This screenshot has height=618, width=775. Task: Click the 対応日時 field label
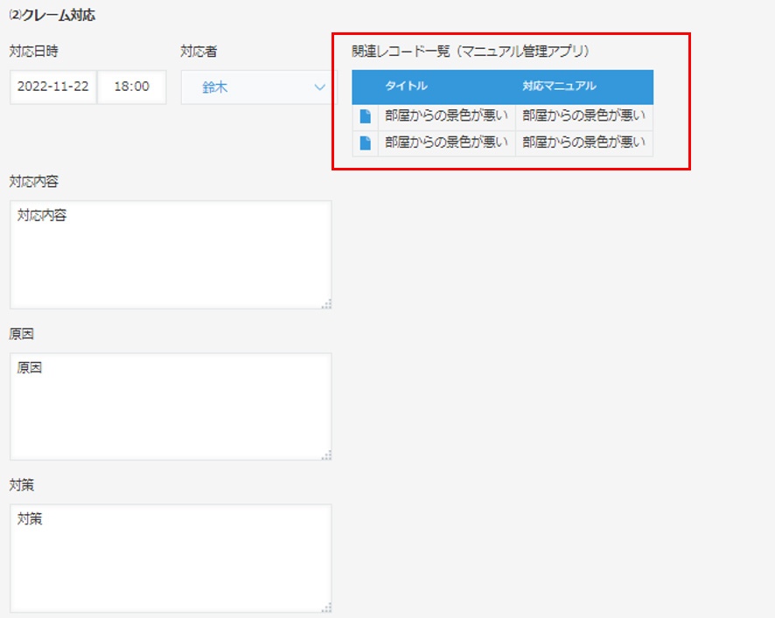33,52
